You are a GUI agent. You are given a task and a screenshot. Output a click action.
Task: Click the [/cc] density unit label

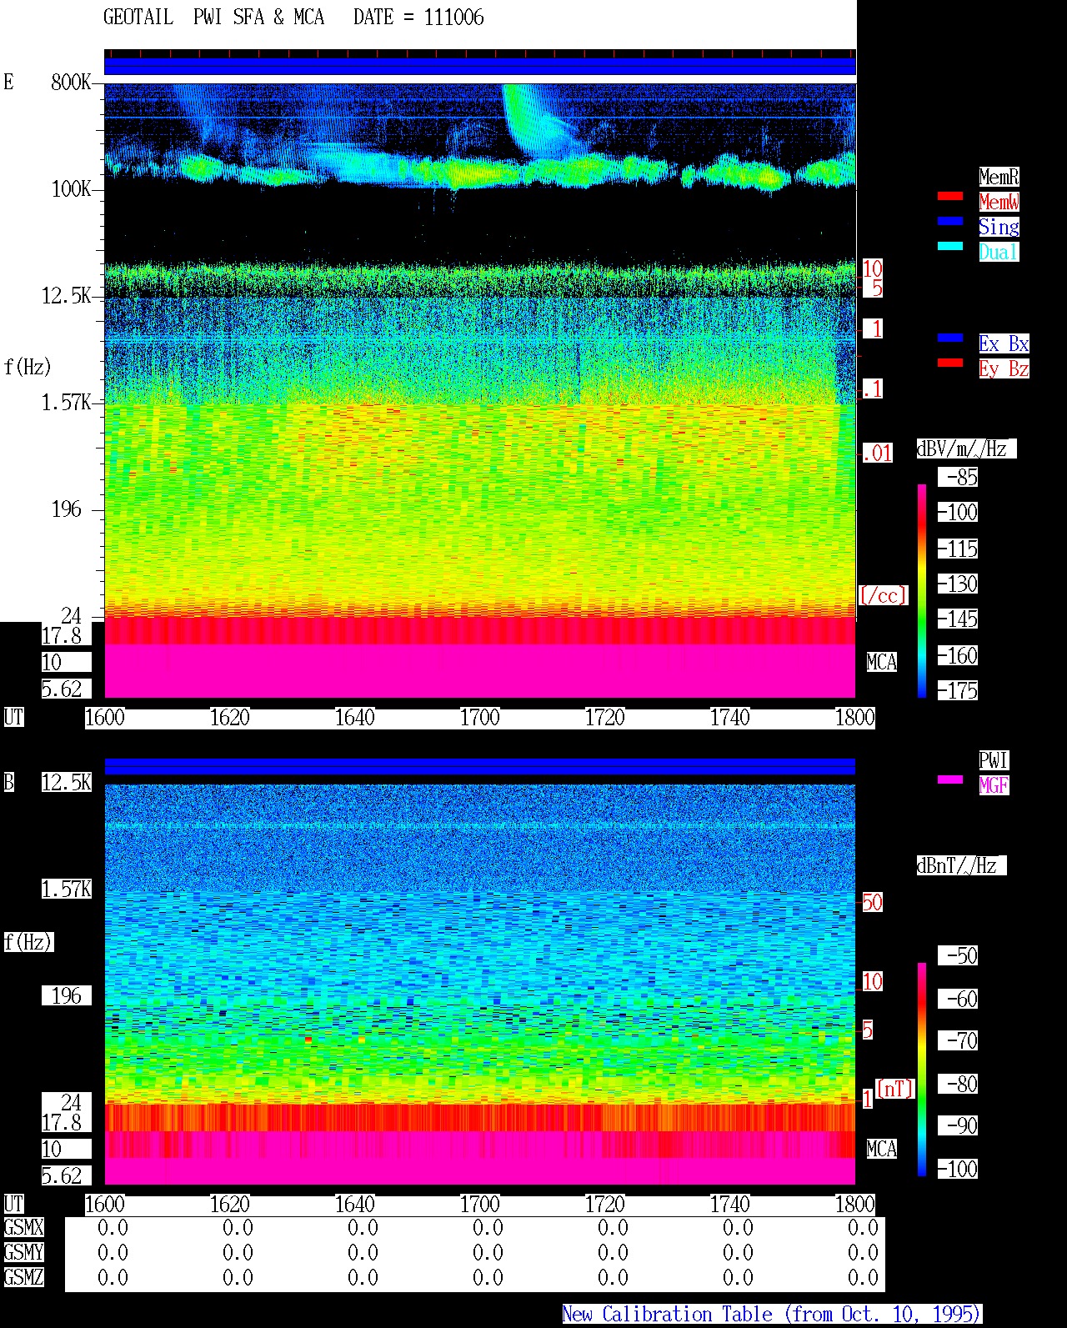pyautogui.click(x=883, y=595)
